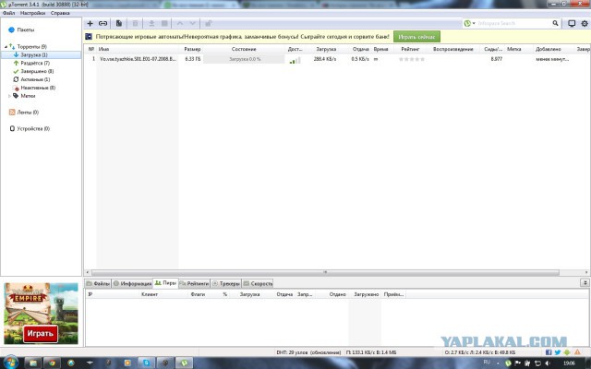Screen dimensions: 591x369
Task: Open the Настройки menu
Action: (32, 14)
